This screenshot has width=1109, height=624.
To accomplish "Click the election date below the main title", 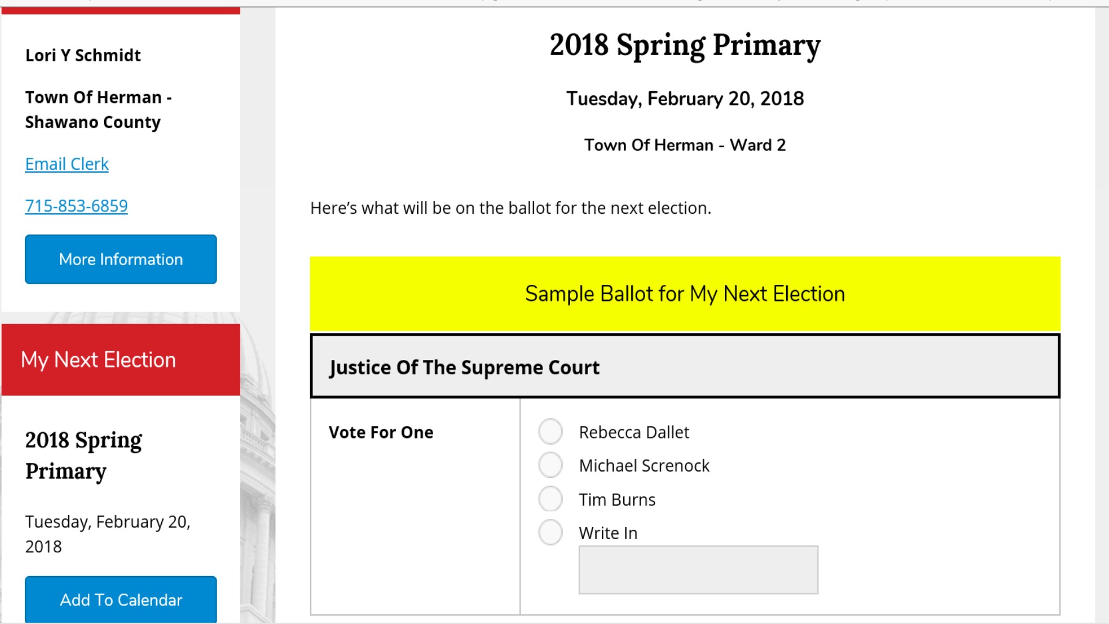I will (x=684, y=99).
